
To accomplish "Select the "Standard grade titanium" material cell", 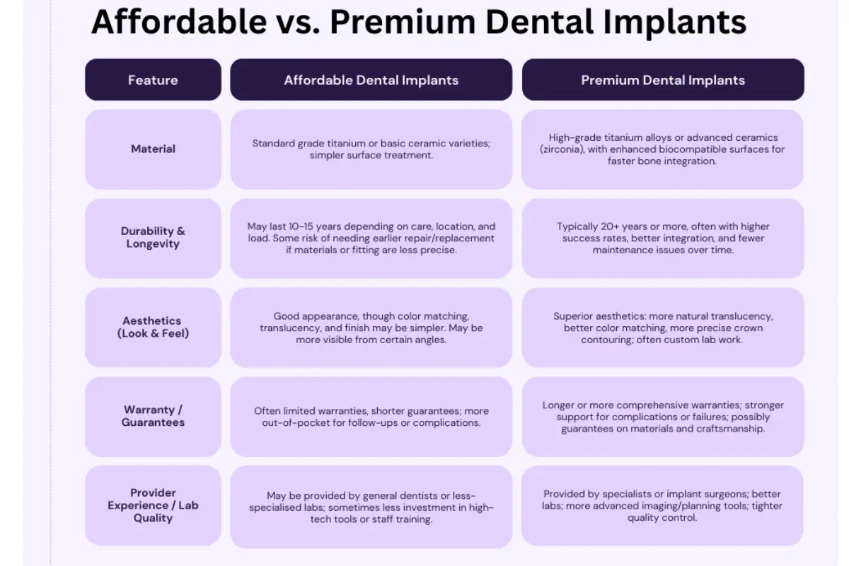I will (371, 149).
